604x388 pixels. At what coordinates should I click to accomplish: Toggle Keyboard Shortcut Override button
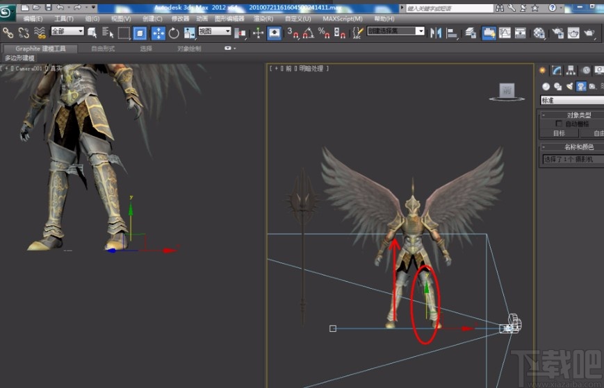pyautogui.click(x=275, y=33)
